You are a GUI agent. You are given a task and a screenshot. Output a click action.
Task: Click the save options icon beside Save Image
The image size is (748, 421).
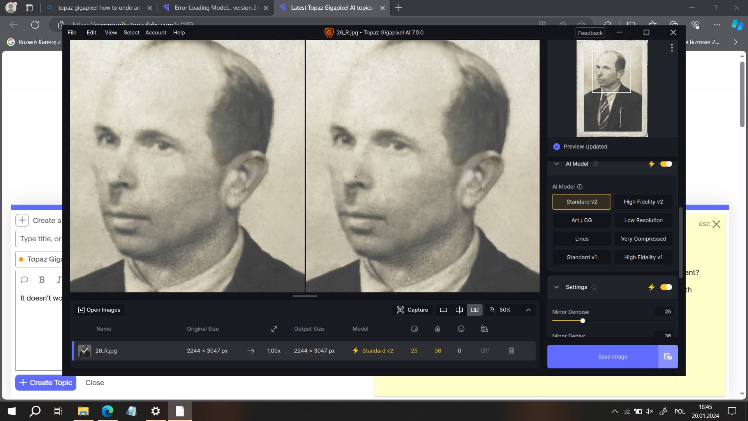click(668, 356)
